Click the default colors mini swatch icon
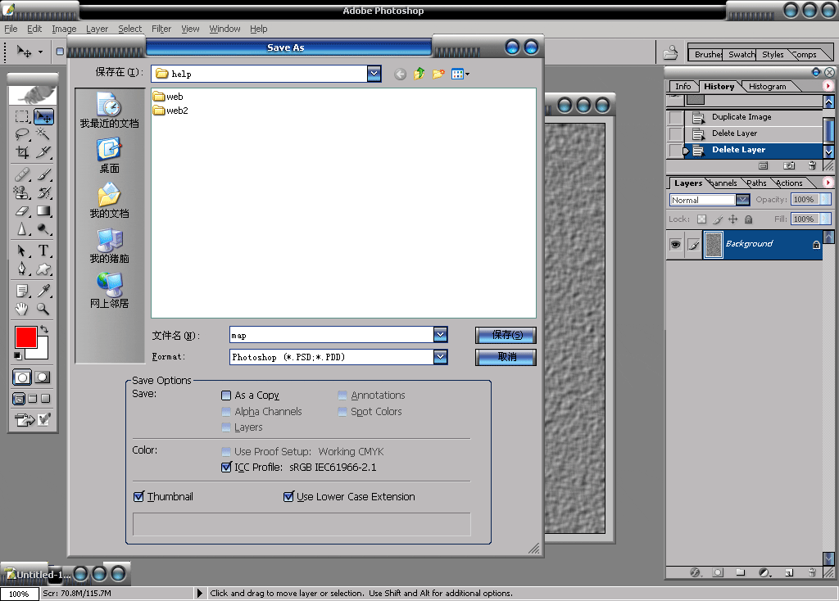The height and width of the screenshot is (601, 839). 18,356
